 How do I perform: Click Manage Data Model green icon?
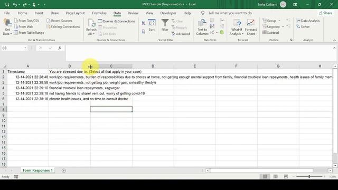click(x=222, y=32)
